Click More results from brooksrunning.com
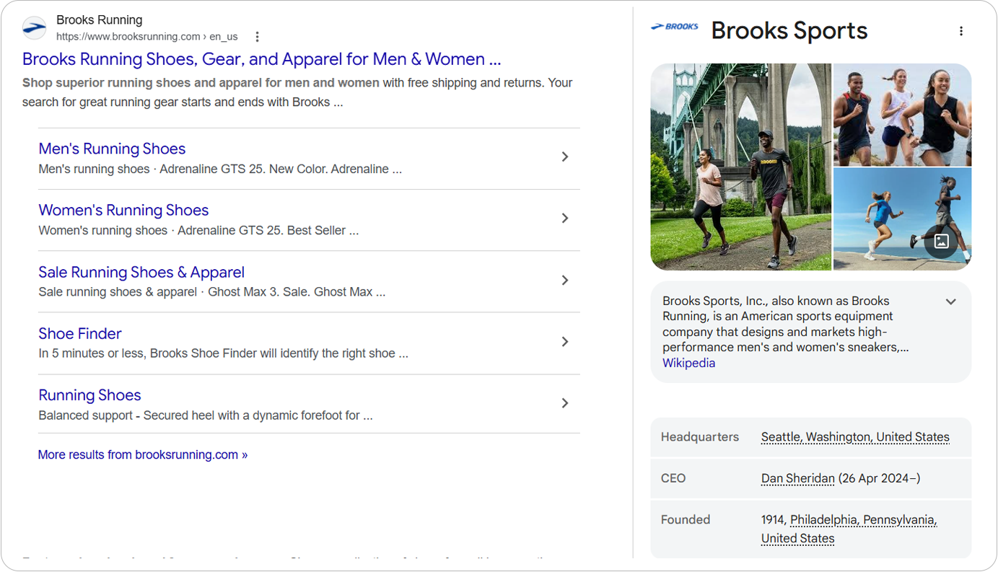This screenshot has height=572, width=998. coord(143,454)
